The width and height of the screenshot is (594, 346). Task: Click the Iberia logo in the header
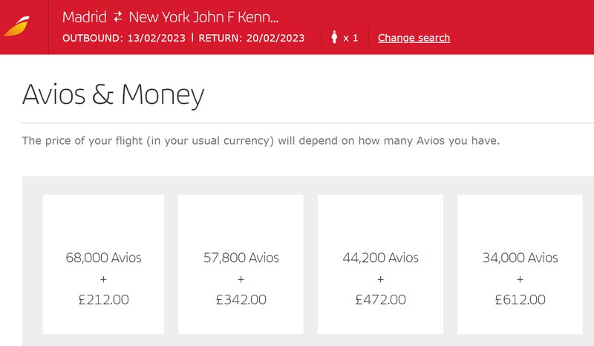pos(17,27)
